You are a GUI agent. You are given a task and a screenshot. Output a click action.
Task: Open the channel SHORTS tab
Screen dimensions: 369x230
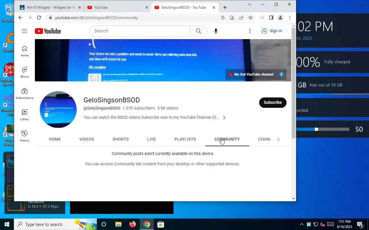coord(121,139)
